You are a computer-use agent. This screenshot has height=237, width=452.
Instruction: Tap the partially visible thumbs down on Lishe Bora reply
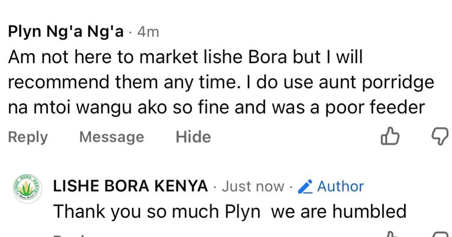pyautogui.click(x=440, y=234)
